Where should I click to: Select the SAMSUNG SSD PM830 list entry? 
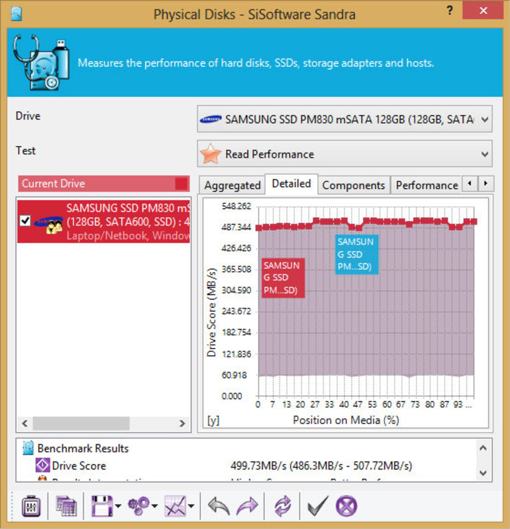(x=103, y=221)
